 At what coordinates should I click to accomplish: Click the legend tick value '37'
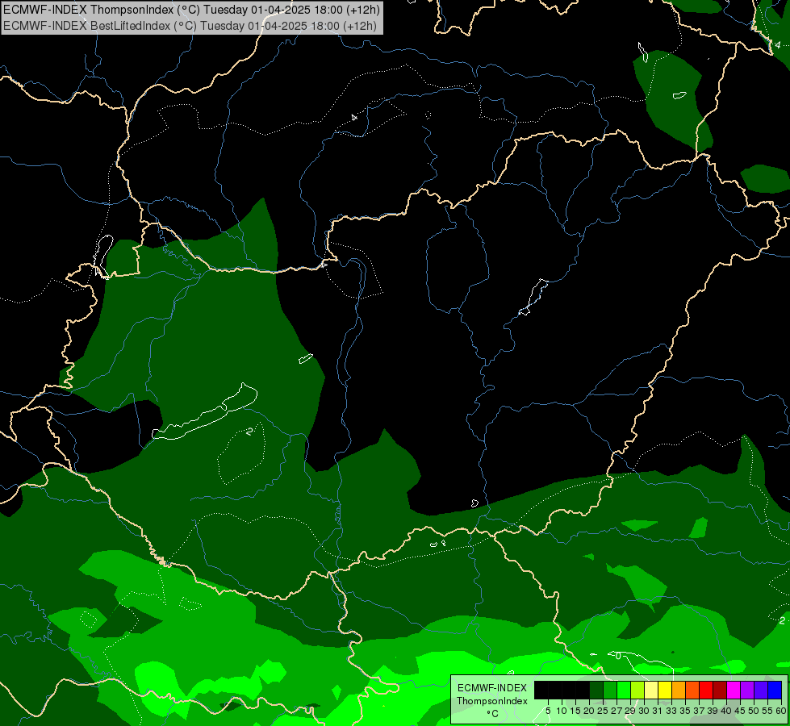point(699,711)
